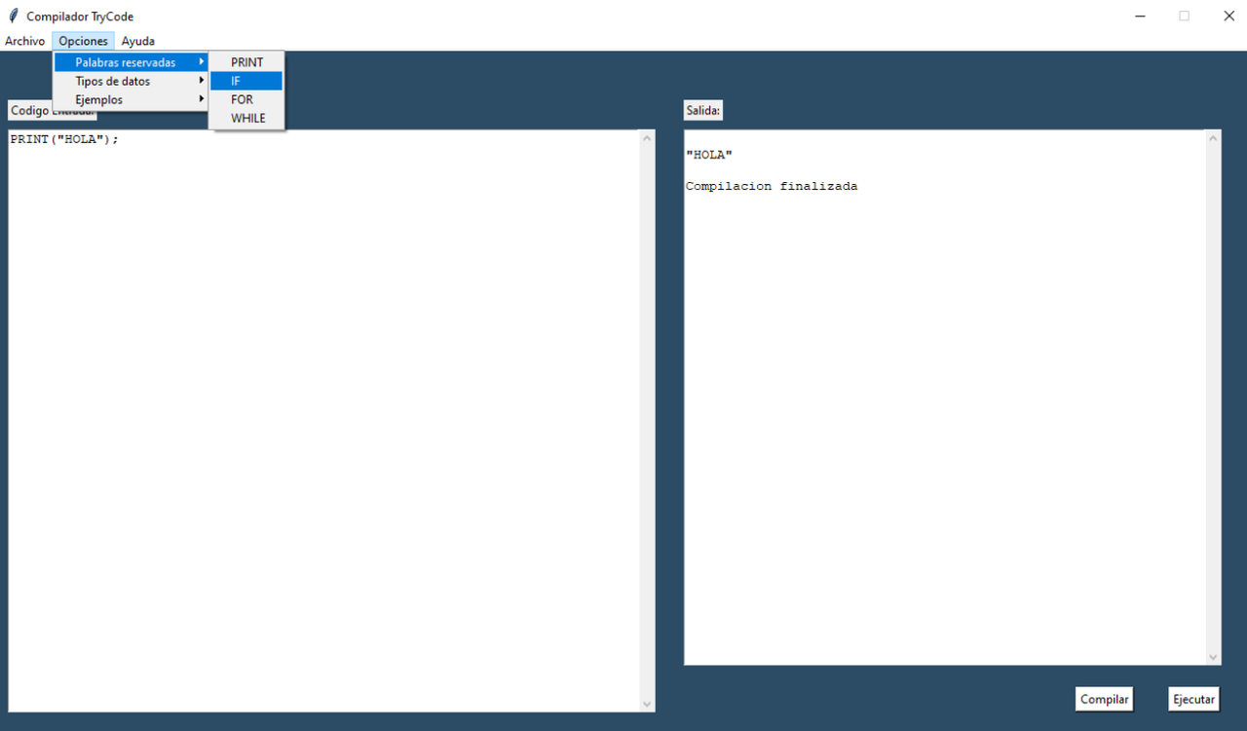Click the "Compilacion finalizada" output line
This screenshot has height=731, width=1247.
coord(772,186)
